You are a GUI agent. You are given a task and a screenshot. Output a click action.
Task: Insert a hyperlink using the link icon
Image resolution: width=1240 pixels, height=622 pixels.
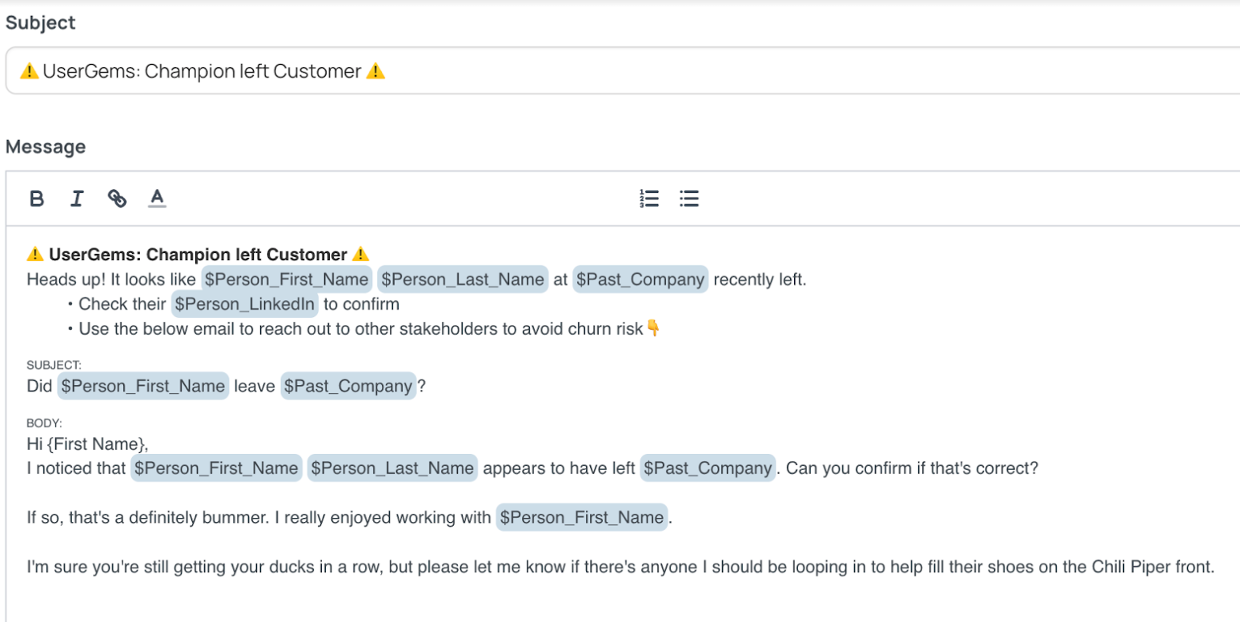coord(117,199)
